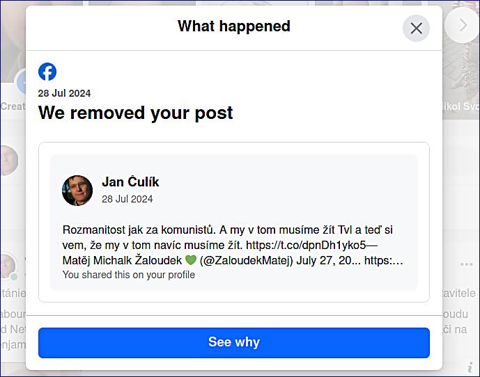Open Jan Čulík's profile picture

tap(77, 191)
